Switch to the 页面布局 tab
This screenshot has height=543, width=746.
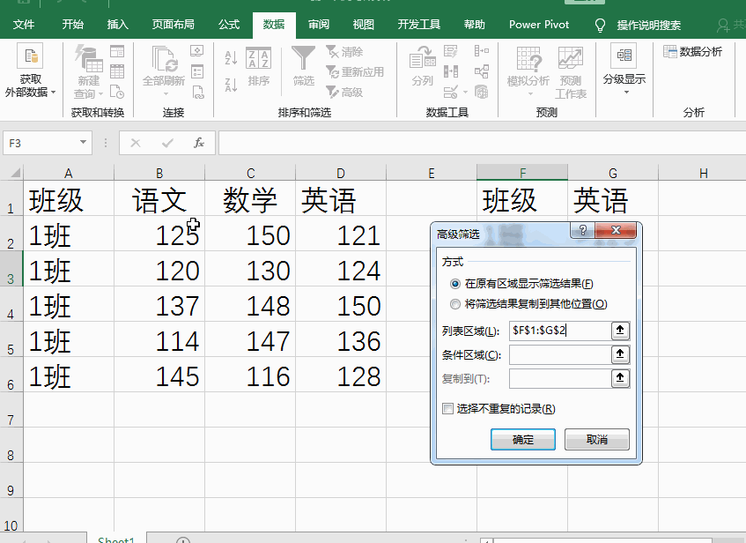point(174,25)
